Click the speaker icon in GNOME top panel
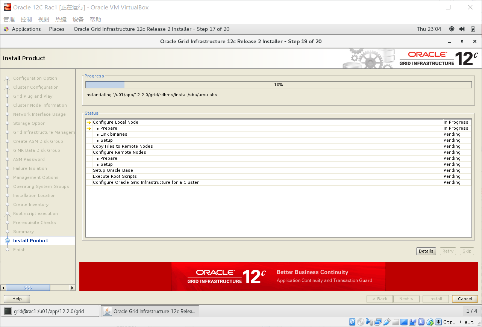Viewport: 482px width, 327px height. [461, 29]
